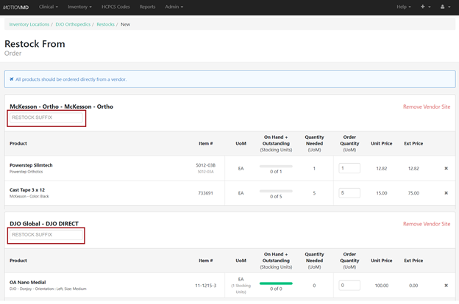This screenshot has height=304, width=459.
Task: Remove the Powerstep Slimtech row
Action: click(446, 168)
